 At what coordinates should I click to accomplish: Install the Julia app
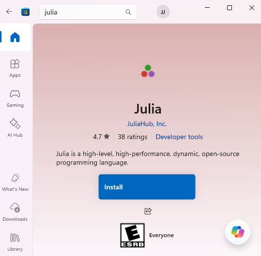(x=147, y=187)
